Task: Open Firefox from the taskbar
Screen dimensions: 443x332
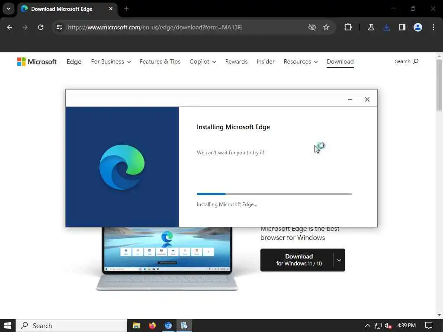Action: pos(152,326)
